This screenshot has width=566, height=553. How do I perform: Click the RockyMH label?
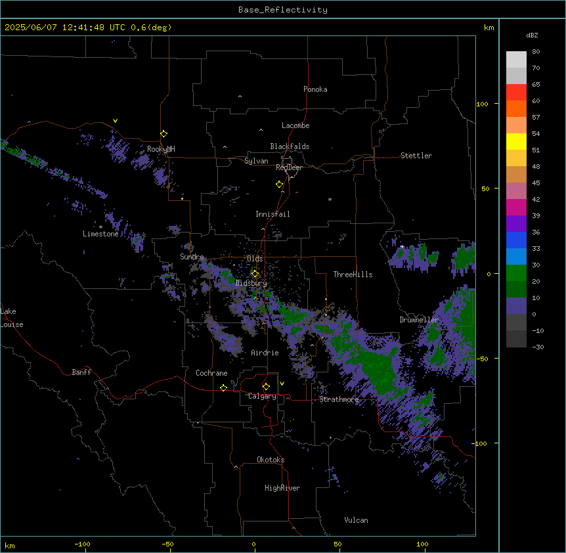[x=161, y=149]
